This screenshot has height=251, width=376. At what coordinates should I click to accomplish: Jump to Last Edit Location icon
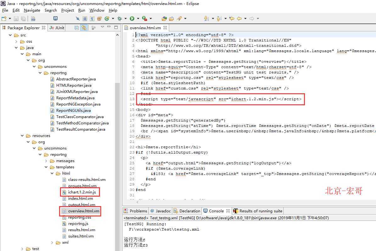coord(232,19)
